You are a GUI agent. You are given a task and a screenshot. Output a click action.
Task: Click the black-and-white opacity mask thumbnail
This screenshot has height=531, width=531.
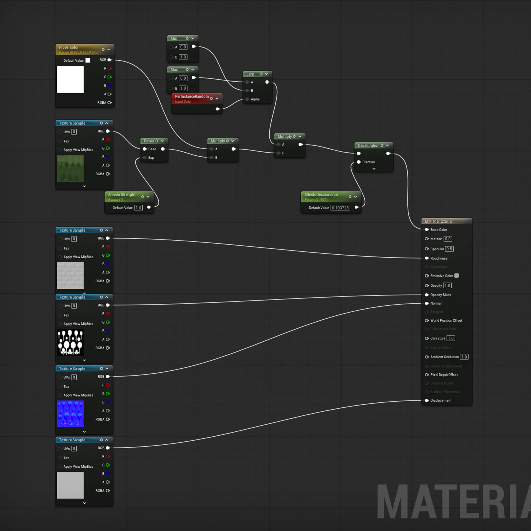click(x=70, y=342)
